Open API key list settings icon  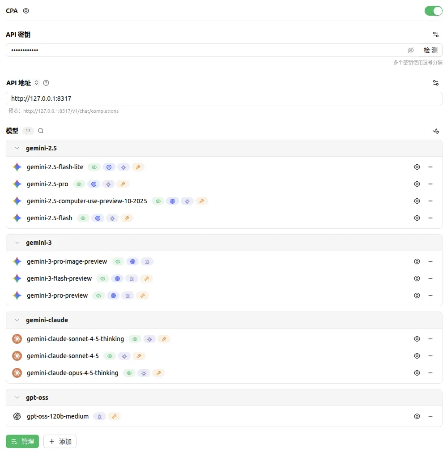[x=436, y=34]
